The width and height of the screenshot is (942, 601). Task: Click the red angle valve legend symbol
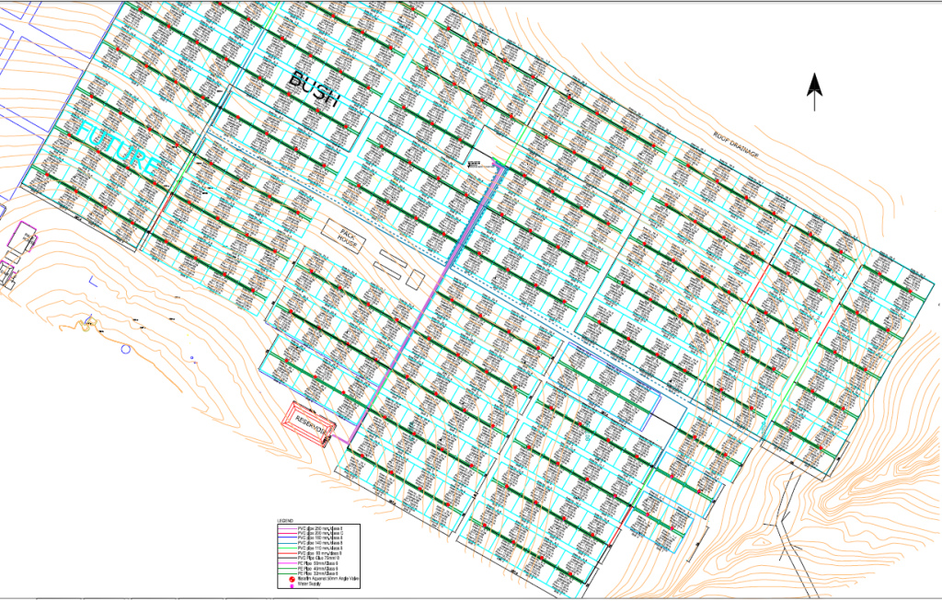point(292,578)
